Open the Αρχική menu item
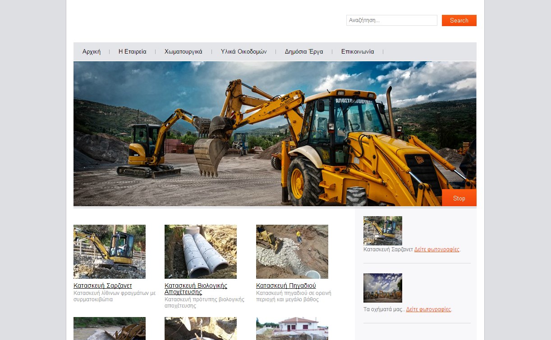The height and width of the screenshot is (340, 551). click(92, 51)
